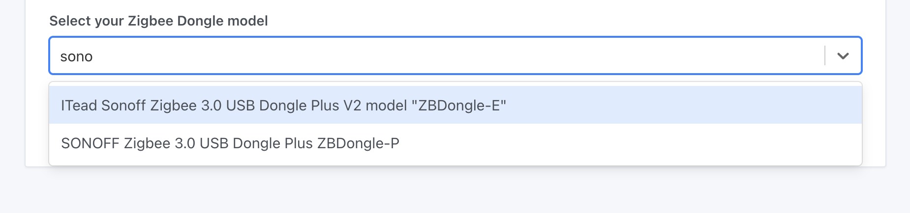Click "Select your Zigbee Dongle model" label
The width and height of the screenshot is (910, 213).
tap(158, 21)
